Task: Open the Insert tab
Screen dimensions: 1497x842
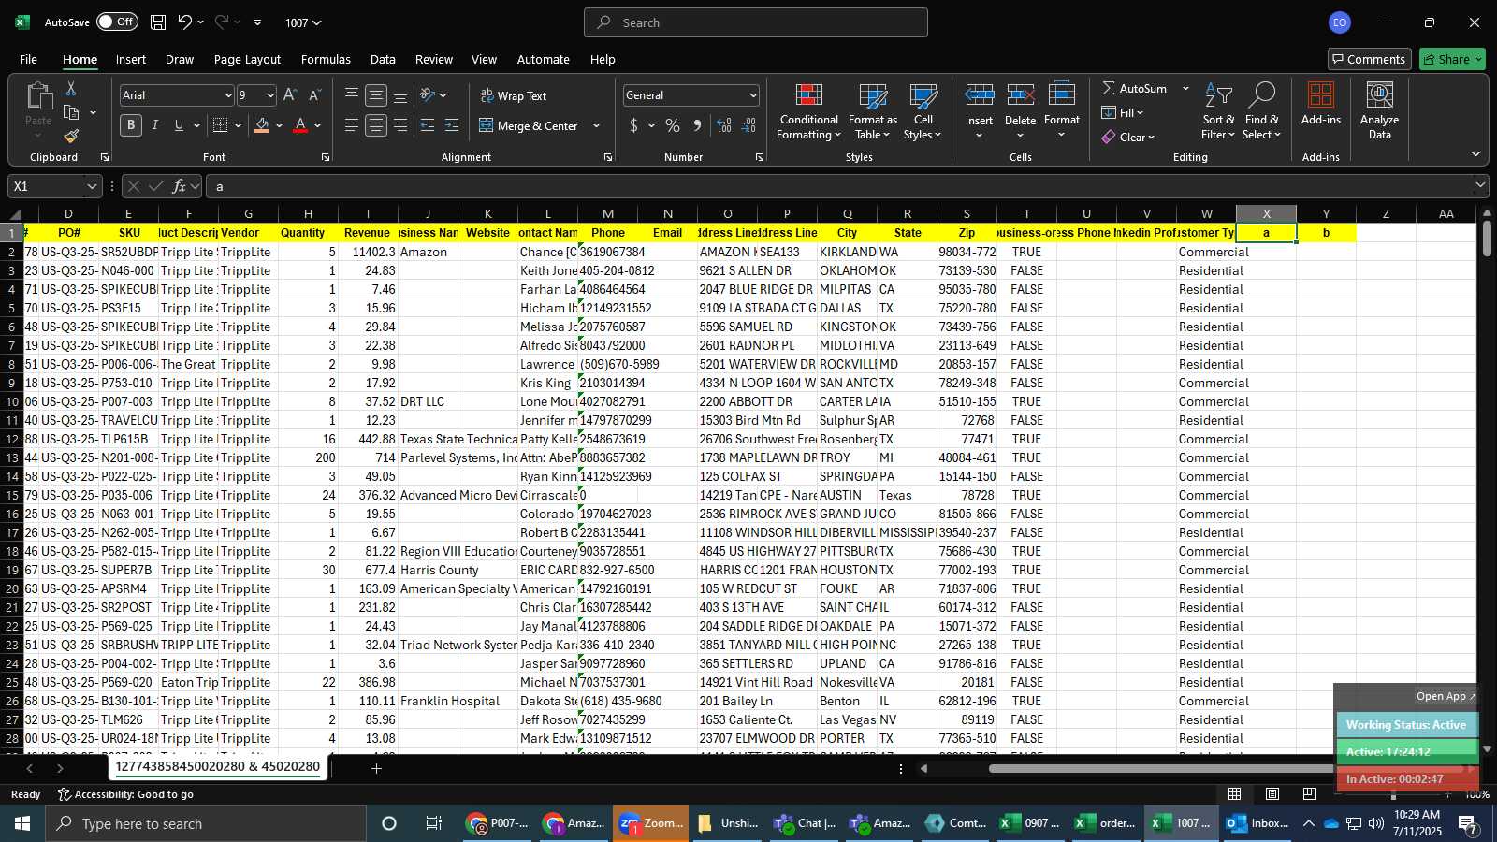Action: (x=131, y=59)
